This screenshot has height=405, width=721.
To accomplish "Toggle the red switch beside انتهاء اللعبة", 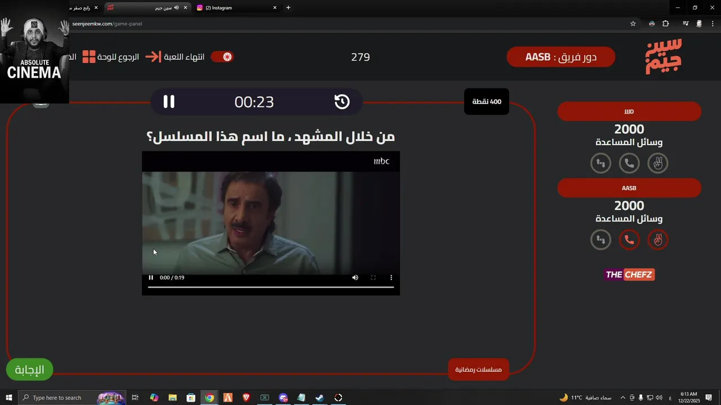I will [222, 57].
